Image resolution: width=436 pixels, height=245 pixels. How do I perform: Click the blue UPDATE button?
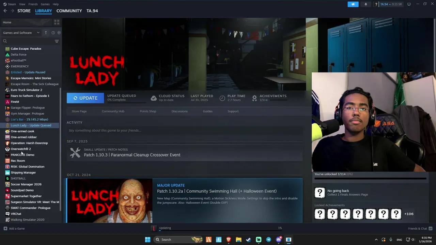85,98
